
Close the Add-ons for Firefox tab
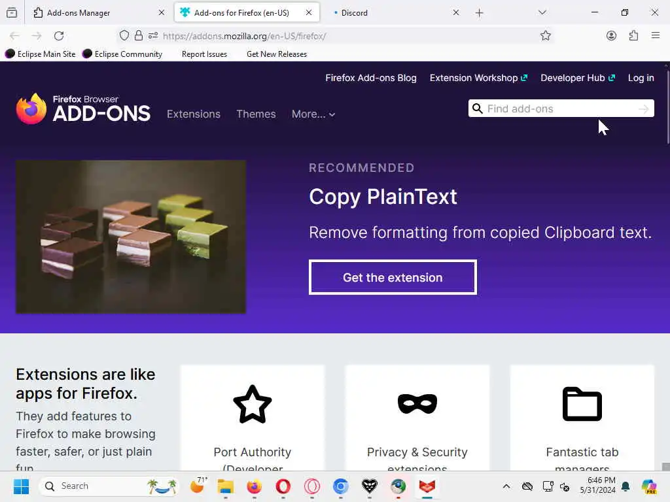point(309,13)
